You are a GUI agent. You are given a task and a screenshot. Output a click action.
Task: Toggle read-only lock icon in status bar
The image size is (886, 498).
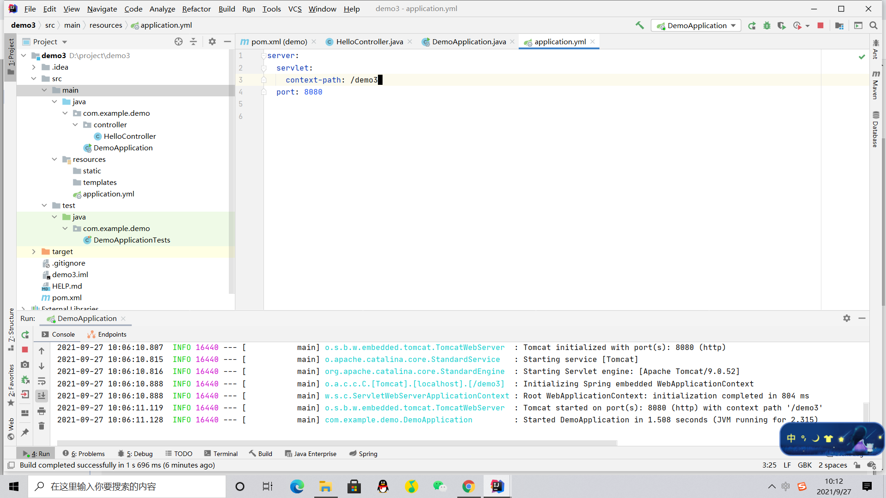click(857, 465)
